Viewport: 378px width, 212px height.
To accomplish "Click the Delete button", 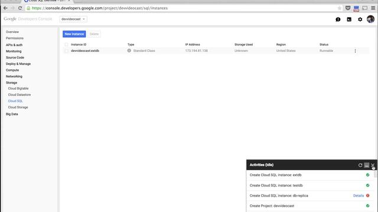I will [94, 34].
